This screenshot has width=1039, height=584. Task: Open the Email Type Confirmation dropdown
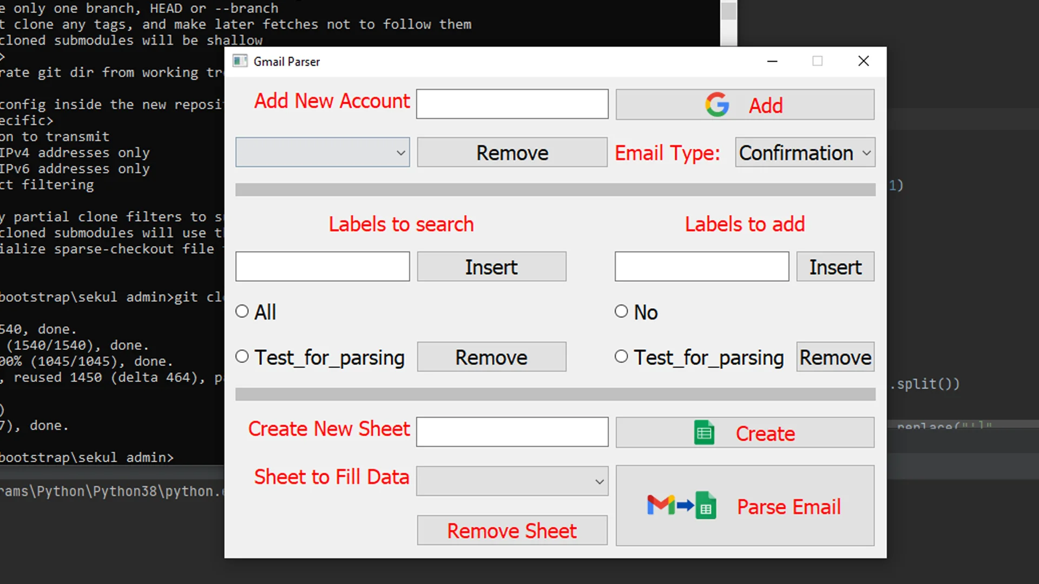(805, 152)
